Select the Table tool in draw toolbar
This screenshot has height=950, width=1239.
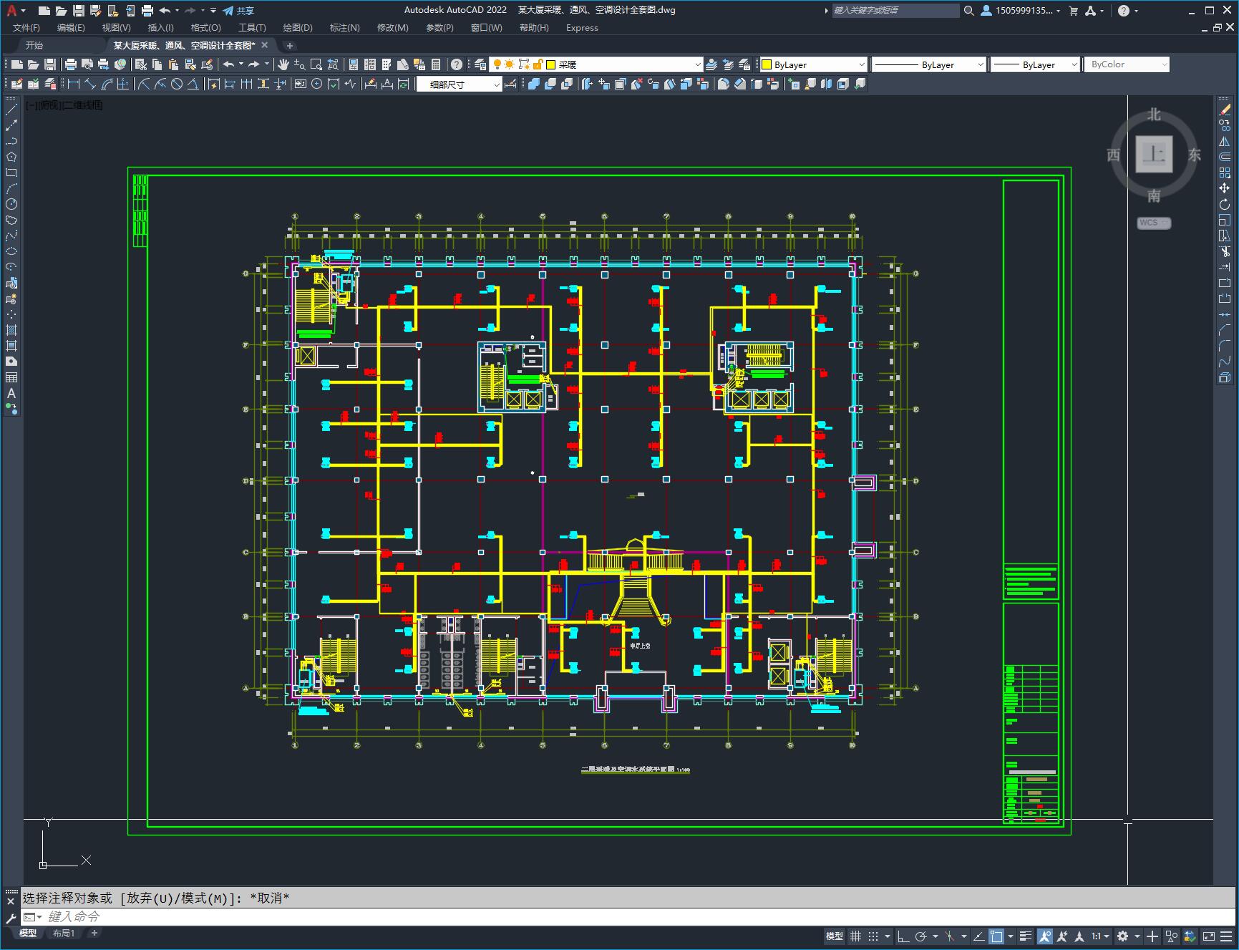pos(11,377)
